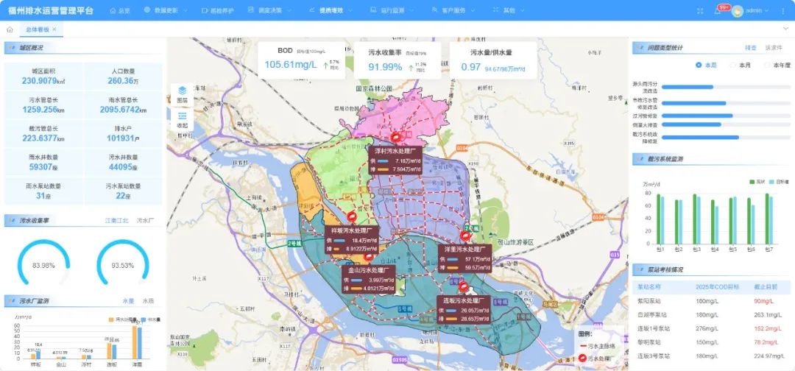Expand the admin account dropdown
Image resolution: width=795 pixels, height=371 pixels.
click(x=766, y=10)
